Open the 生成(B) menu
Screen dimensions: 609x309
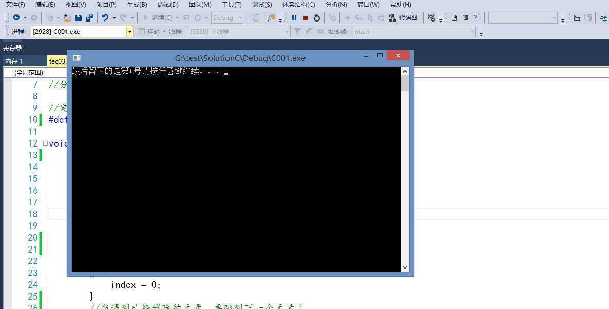coord(137,5)
